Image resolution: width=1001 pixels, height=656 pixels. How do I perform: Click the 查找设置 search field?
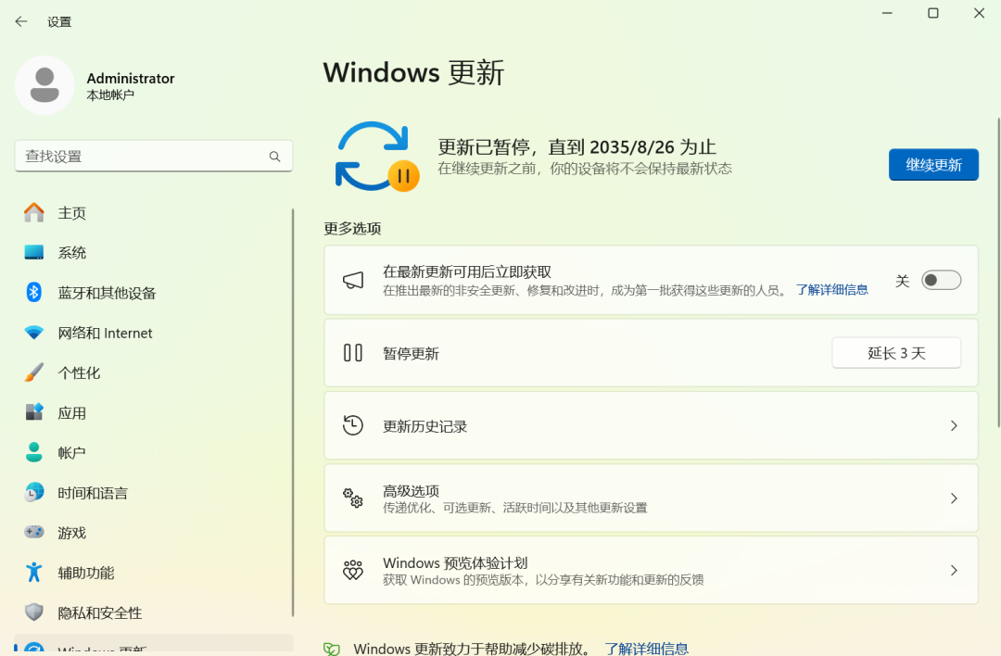point(153,157)
